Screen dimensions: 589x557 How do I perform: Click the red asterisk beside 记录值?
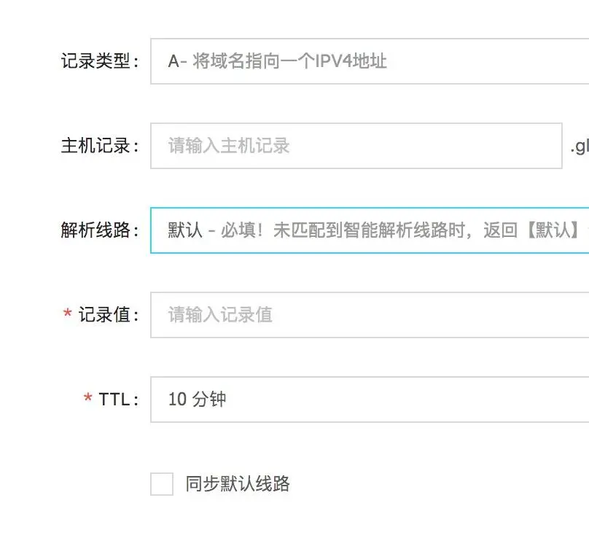click(x=67, y=315)
